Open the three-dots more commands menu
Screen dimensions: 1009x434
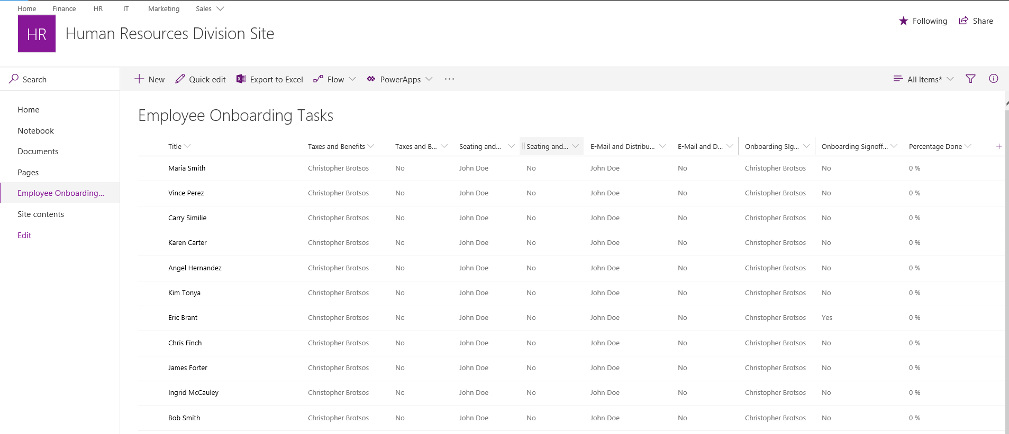pos(449,79)
